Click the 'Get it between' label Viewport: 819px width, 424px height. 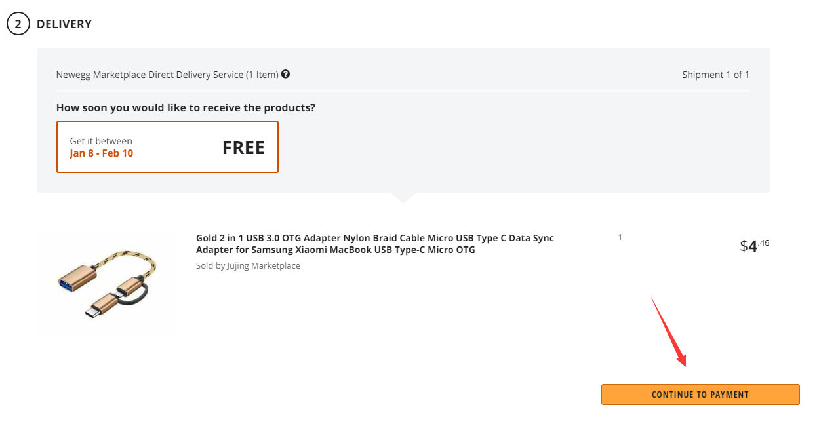click(x=101, y=141)
